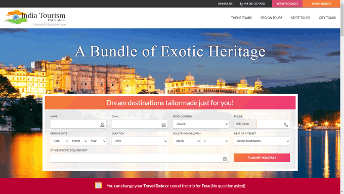Click 'A Bundle of Exotic Heritage' headline
This screenshot has height=194, width=344.
(x=170, y=52)
